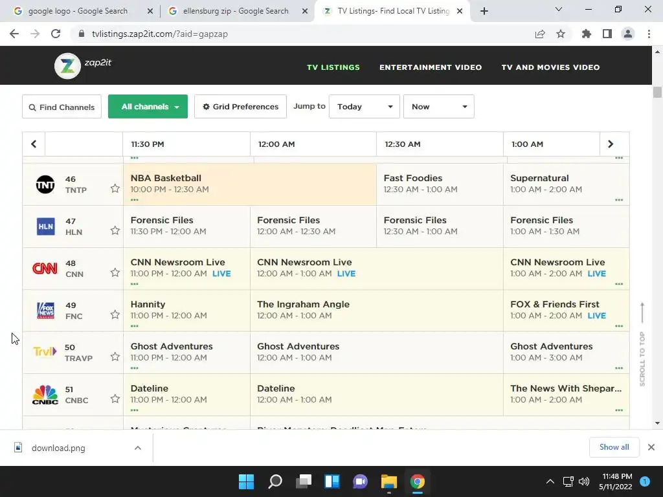Open Chrome three-dot menu
The image size is (663, 497).
click(x=649, y=34)
